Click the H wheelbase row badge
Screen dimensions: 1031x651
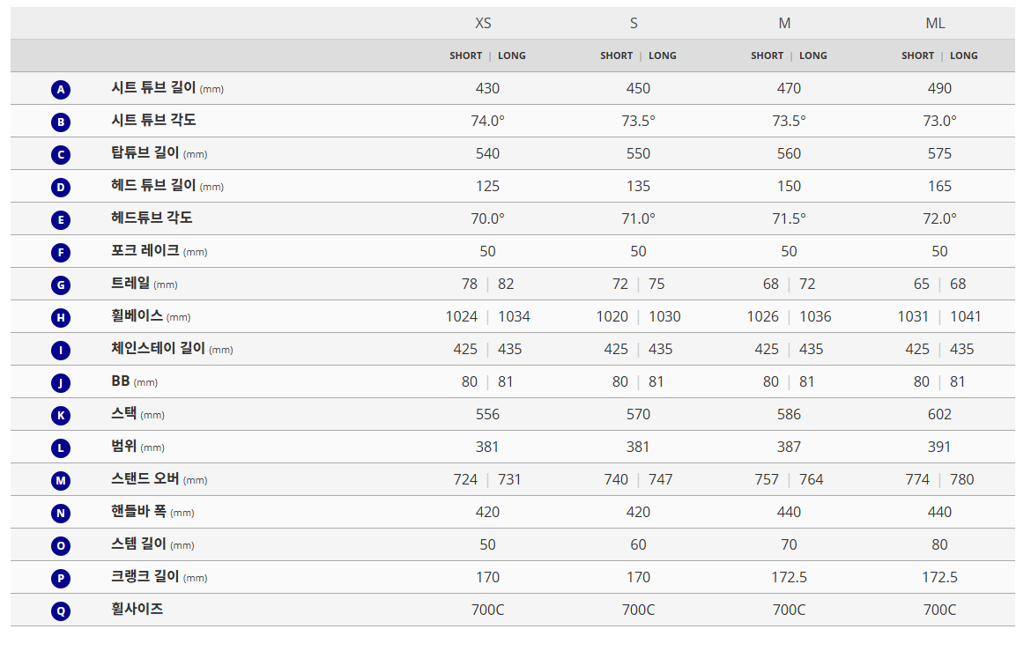[60, 317]
